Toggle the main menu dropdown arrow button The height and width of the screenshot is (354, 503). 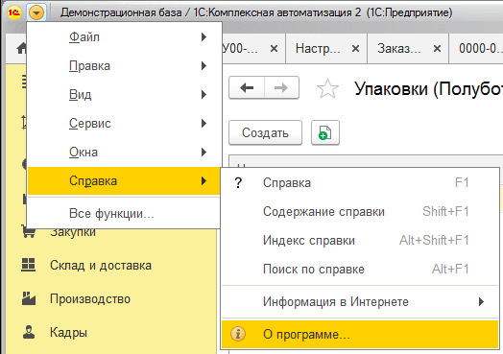click(36, 12)
